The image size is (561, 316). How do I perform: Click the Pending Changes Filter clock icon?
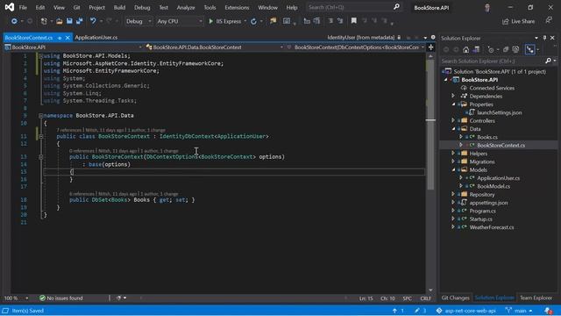click(x=491, y=49)
